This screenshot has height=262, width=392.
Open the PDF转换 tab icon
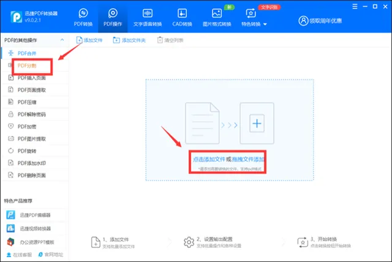coord(83,13)
